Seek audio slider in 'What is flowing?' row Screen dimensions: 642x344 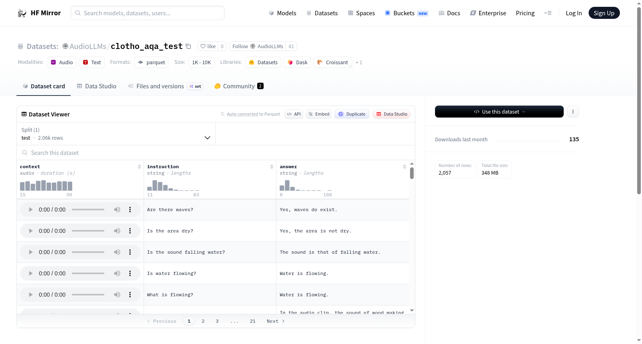pos(88,295)
